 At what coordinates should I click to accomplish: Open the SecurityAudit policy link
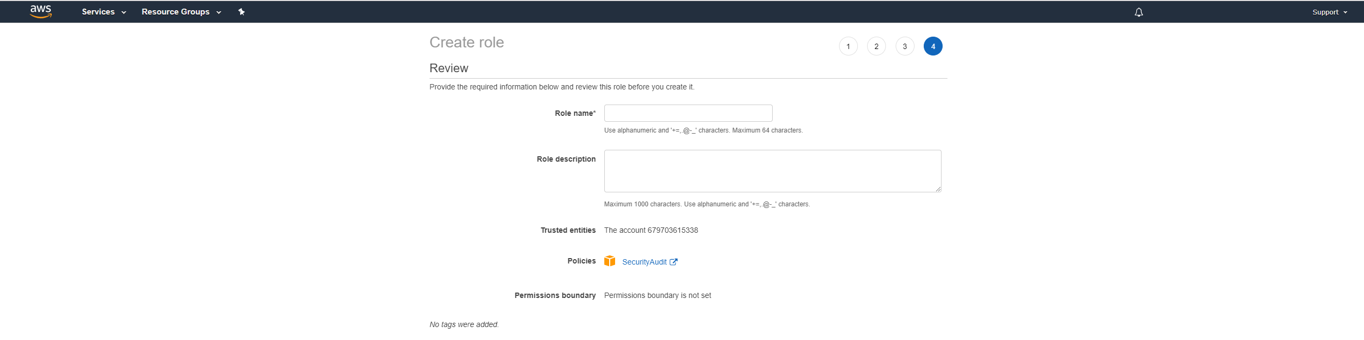(644, 262)
